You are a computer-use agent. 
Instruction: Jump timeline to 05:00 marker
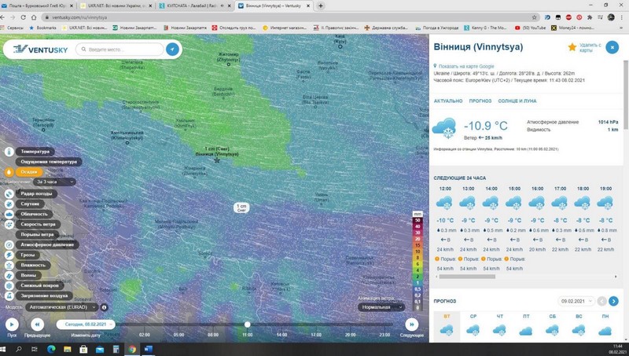point(179,335)
